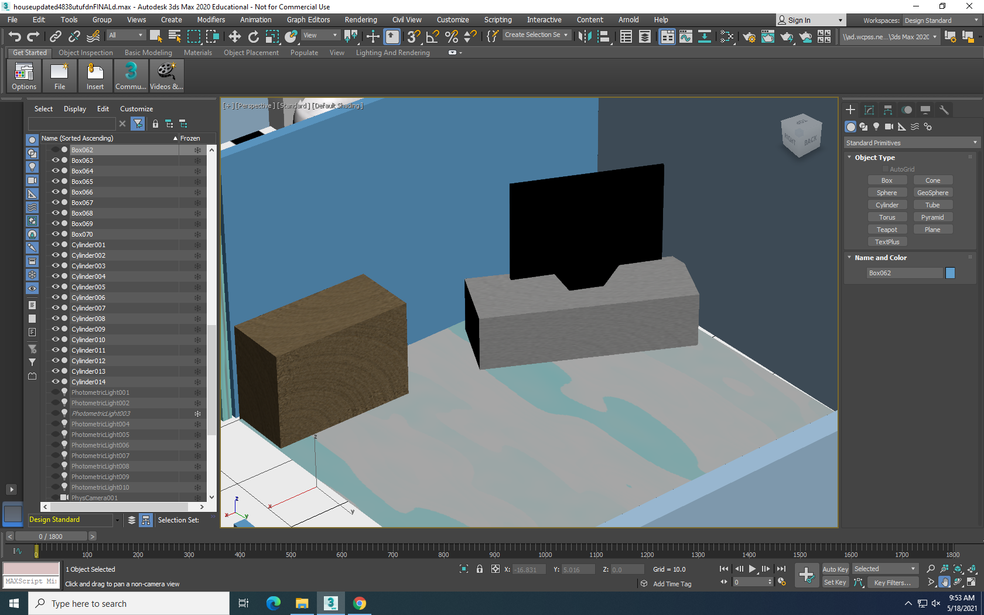
Task: Select the Lights category icon in Create panel
Action: coord(876,127)
